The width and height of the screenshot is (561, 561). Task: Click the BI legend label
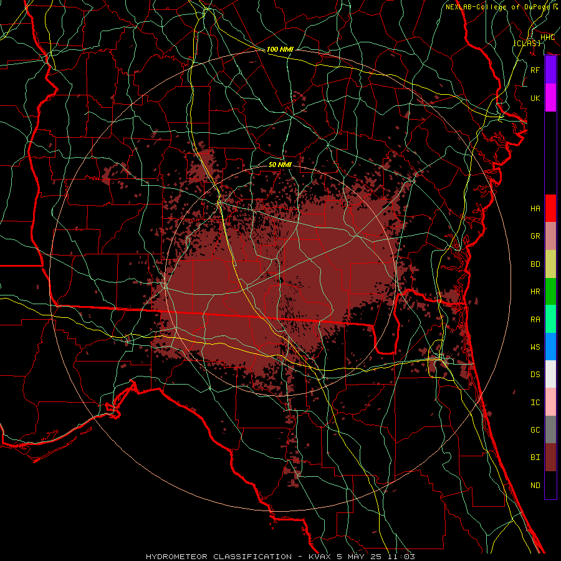click(535, 458)
